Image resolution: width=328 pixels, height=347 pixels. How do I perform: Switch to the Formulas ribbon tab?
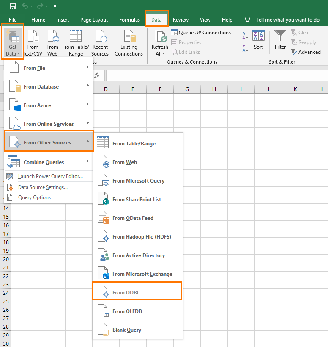point(129,20)
